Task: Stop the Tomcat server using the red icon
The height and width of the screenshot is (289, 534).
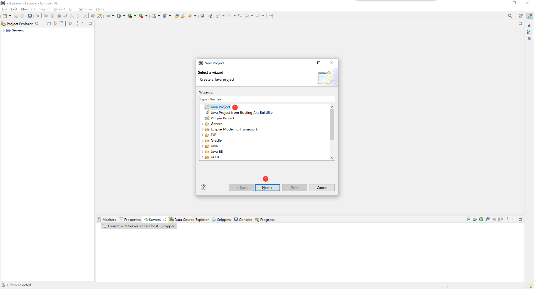Action: tap(494, 219)
